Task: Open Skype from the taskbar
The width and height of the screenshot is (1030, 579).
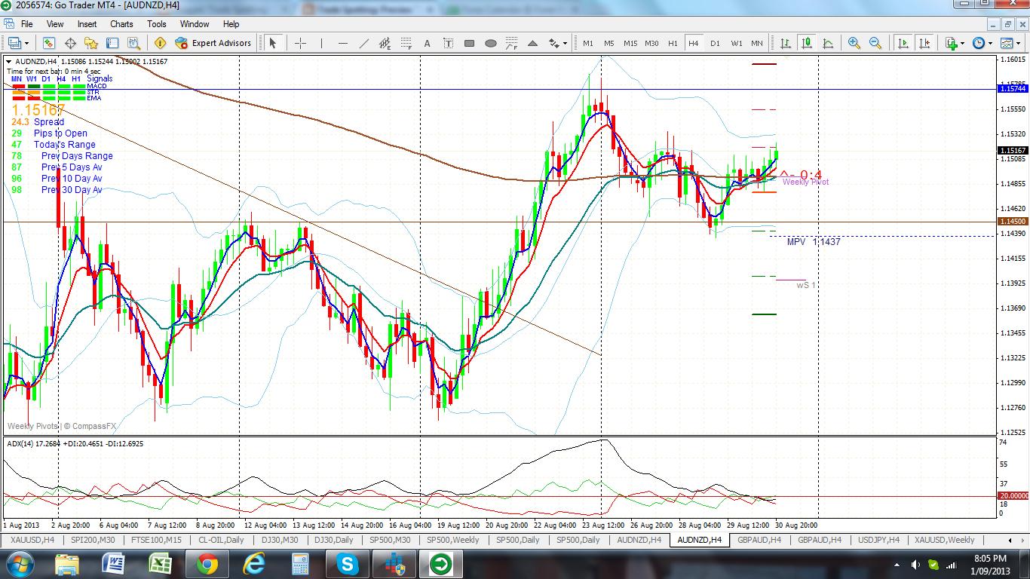Action: [348, 564]
